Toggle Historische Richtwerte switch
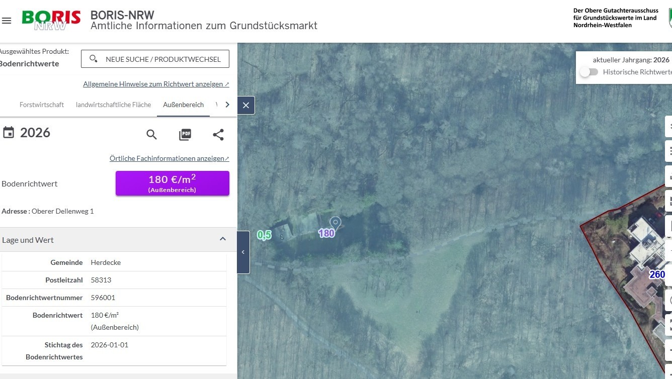 589,72
